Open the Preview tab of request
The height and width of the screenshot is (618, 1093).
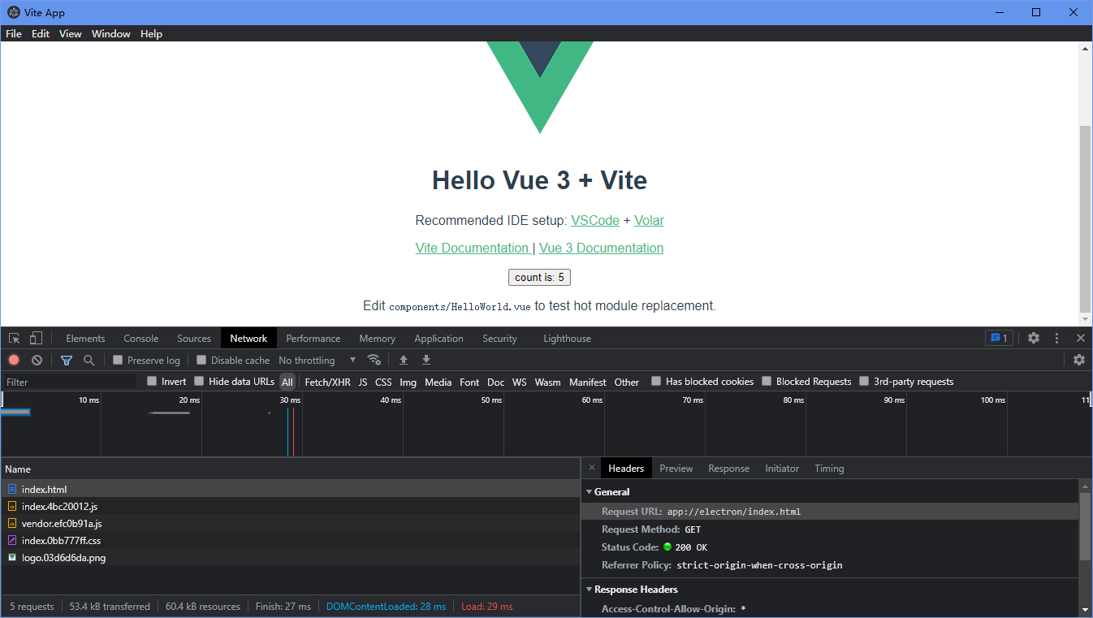coord(676,468)
